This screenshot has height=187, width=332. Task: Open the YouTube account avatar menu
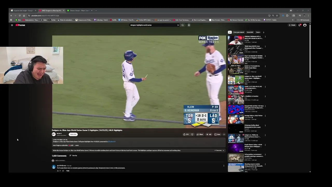tap(305, 25)
